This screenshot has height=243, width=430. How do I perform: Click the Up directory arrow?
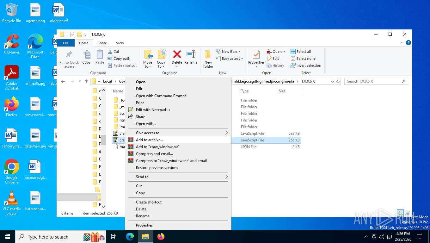(86, 81)
